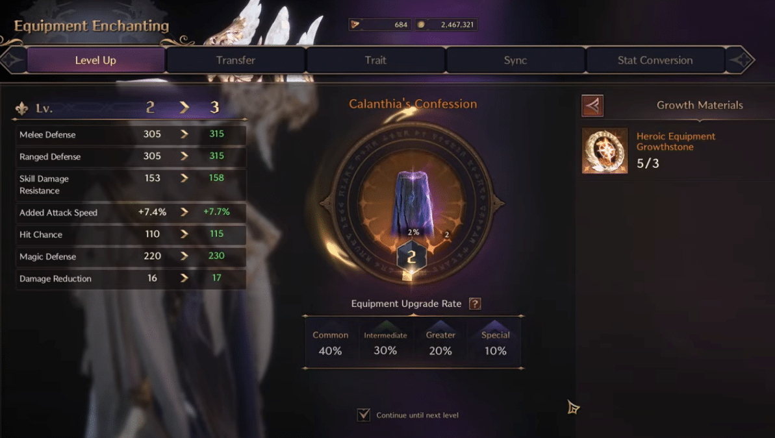Screen dimensions: 775x438
Task: Click the Damage Reduction stat row
Action: (x=131, y=278)
